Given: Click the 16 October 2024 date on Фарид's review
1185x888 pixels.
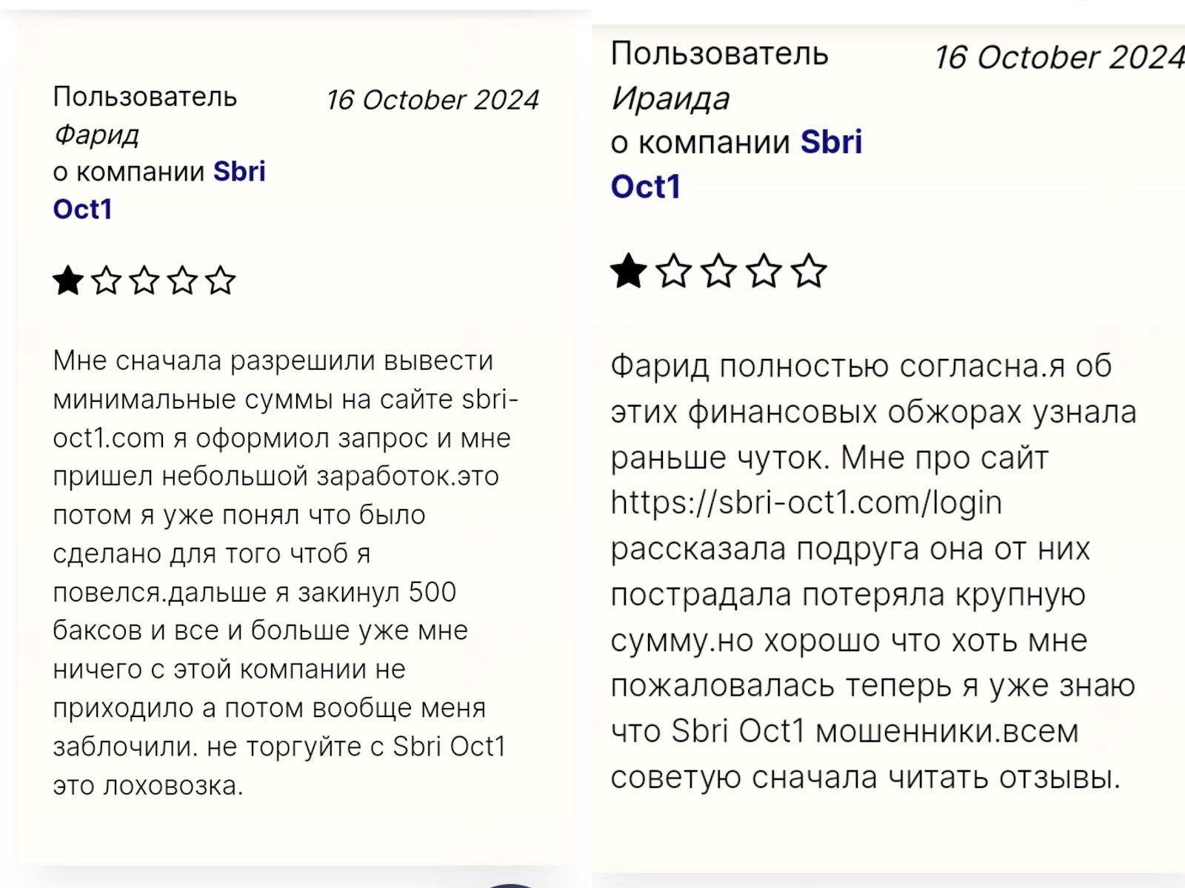Looking at the screenshot, I should coord(433,100).
